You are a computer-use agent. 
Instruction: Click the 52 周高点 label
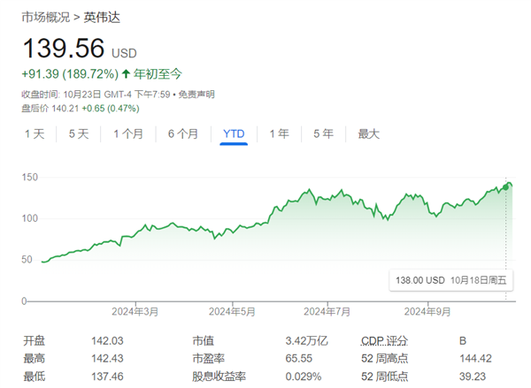pos(388,359)
